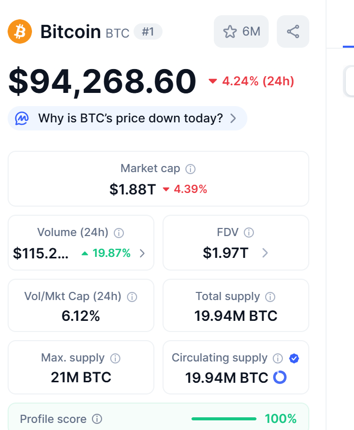Click the orange Bitcoin logo icon
The height and width of the screenshot is (430, 354).
[x=20, y=31]
